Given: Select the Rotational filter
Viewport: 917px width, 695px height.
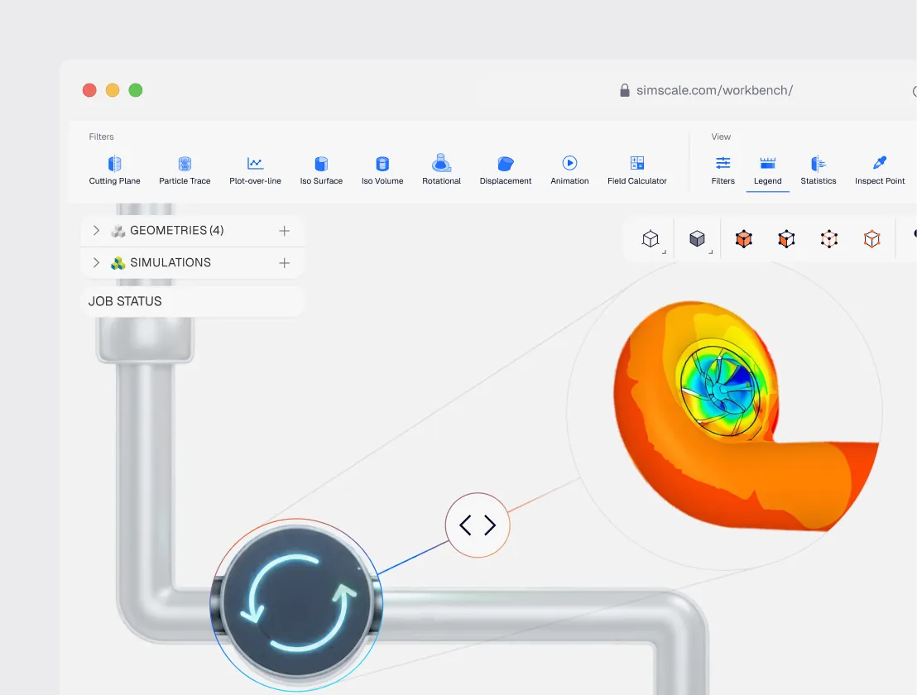Looking at the screenshot, I should pyautogui.click(x=442, y=170).
